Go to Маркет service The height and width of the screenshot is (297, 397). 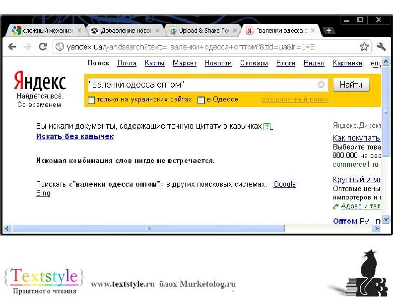pos(185,63)
